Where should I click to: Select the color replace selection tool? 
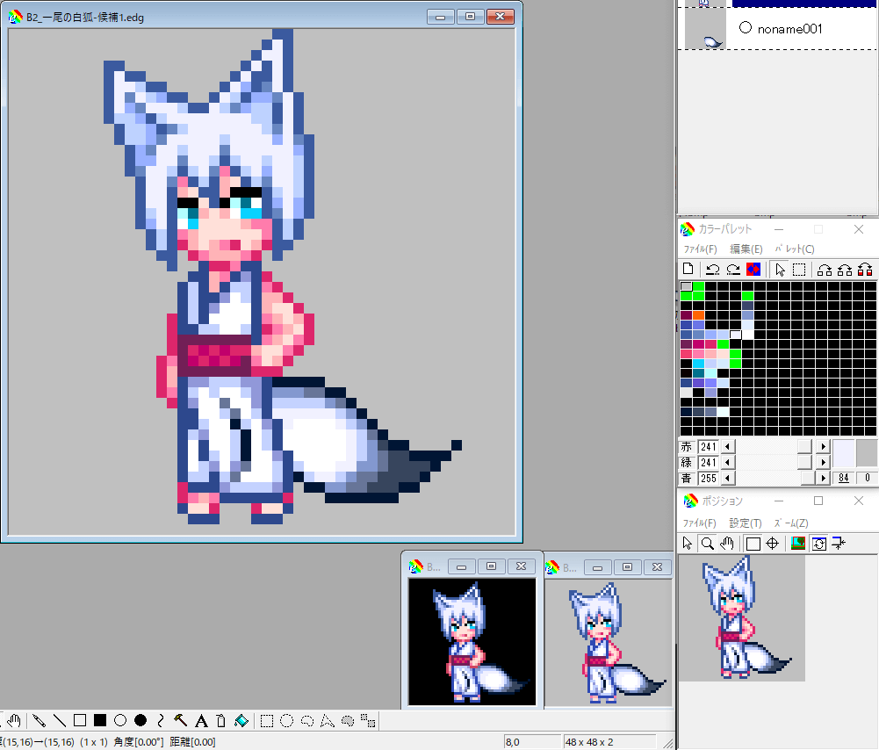tap(368, 721)
